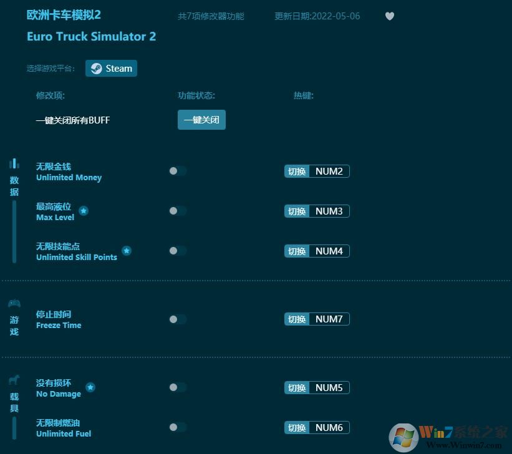Edit the NUM7 hotkey field
This screenshot has width=512, height=454.
pyautogui.click(x=329, y=319)
